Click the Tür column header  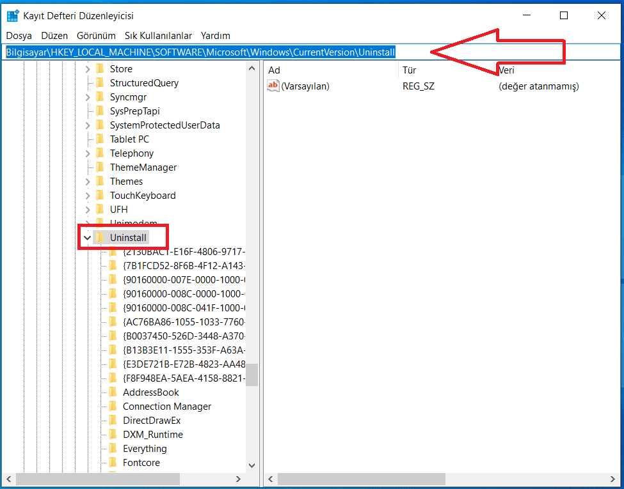click(x=446, y=70)
